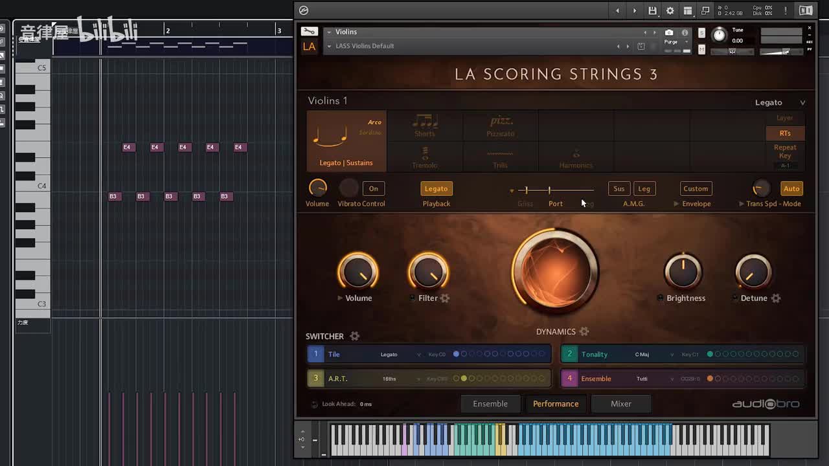Viewport: 829px width, 466px height.
Task: Open the Dynamics settings gear icon
Action: tap(584, 331)
